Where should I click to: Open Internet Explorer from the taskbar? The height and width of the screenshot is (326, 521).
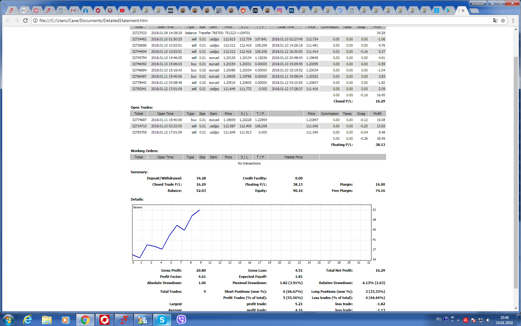click(28, 319)
